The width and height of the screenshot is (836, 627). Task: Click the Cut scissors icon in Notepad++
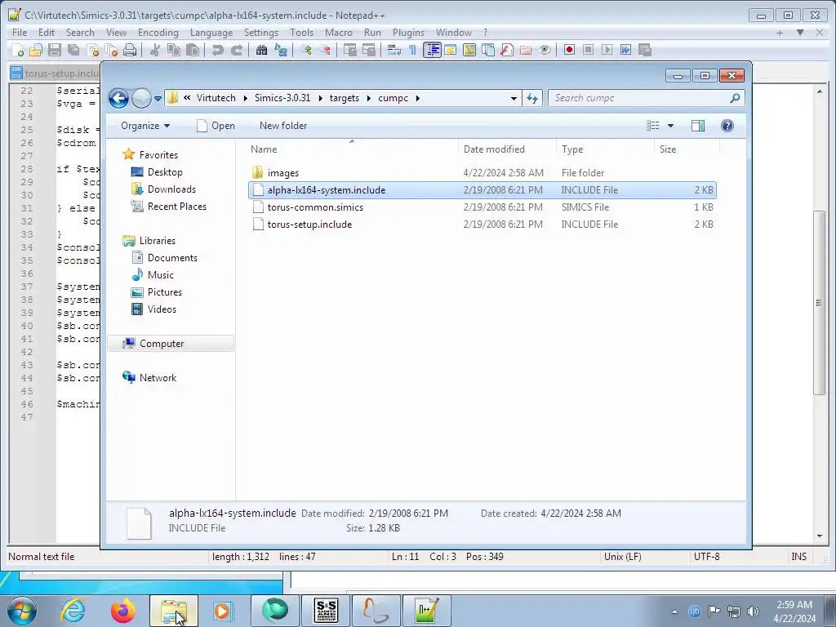155,50
